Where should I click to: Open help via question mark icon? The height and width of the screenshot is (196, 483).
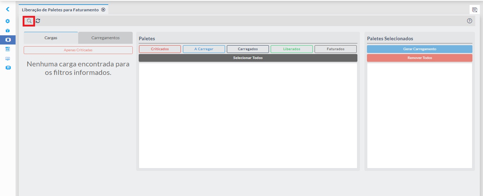470,21
